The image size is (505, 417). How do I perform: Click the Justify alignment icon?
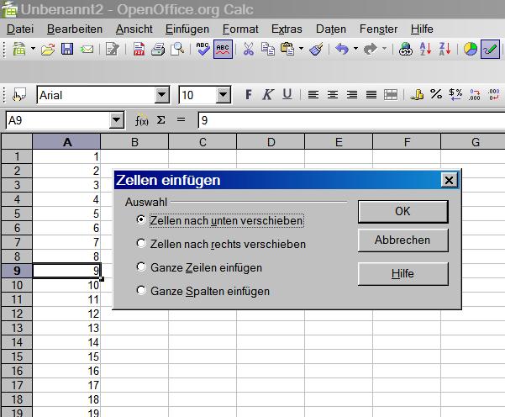[371, 95]
